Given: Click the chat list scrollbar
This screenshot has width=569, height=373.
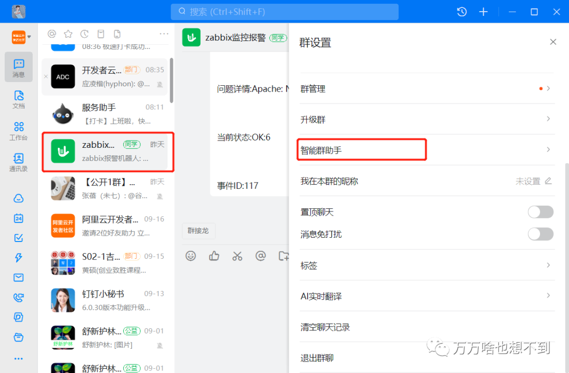Looking at the screenshot, I should coord(171,80).
